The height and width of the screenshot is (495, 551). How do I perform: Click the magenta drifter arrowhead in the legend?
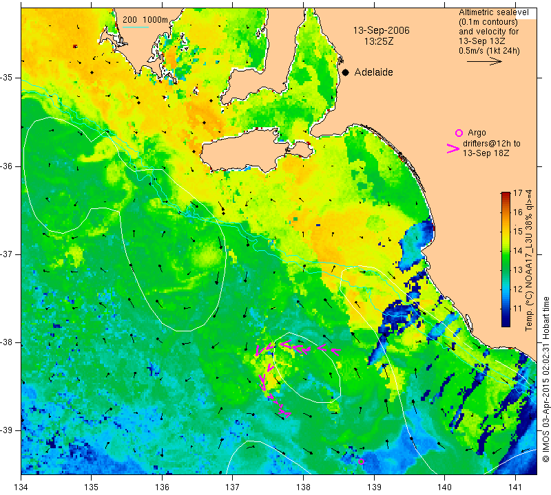tap(453, 148)
